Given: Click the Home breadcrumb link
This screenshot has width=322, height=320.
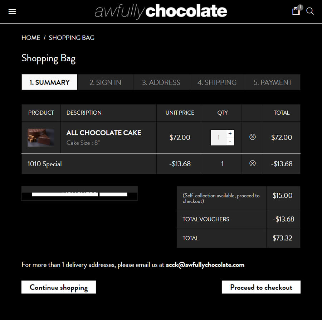Looking at the screenshot, I should [x=31, y=38].
